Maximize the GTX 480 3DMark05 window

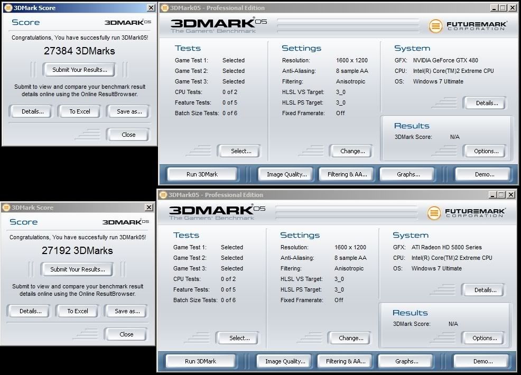[503, 7]
